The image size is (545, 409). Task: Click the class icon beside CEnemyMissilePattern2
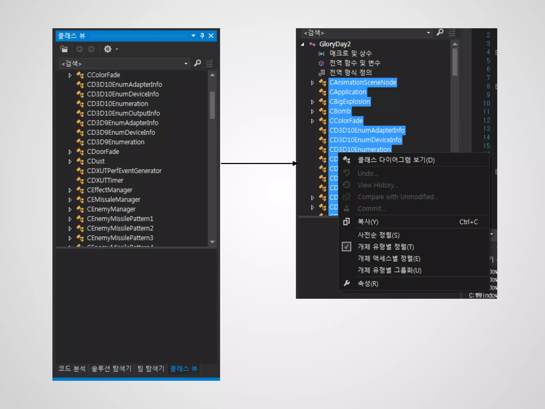[x=80, y=228]
